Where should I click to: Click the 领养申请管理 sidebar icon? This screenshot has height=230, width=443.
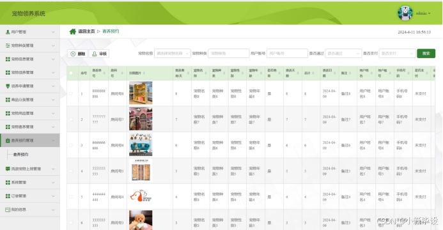[x=8, y=86]
